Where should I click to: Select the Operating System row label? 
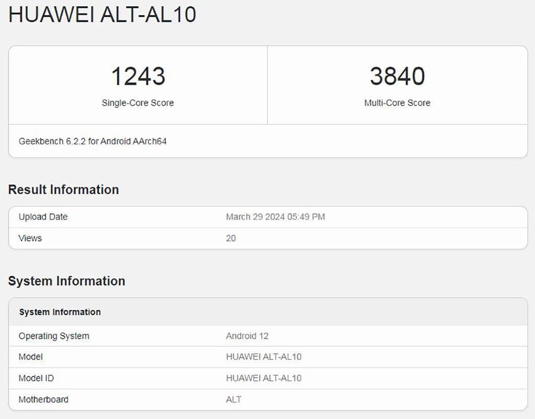tap(54, 336)
